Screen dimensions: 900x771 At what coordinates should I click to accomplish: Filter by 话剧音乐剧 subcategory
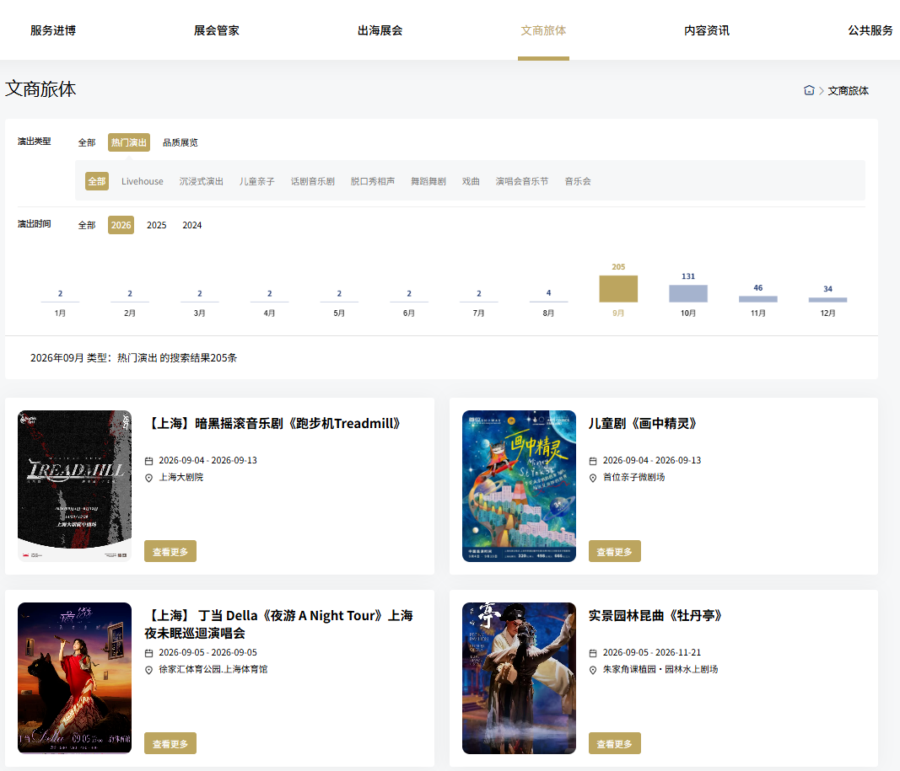(312, 181)
